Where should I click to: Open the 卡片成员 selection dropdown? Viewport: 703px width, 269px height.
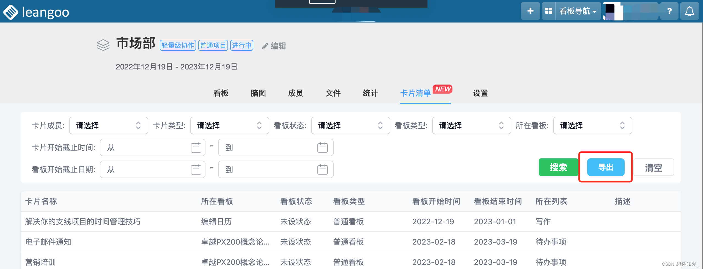click(108, 125)
